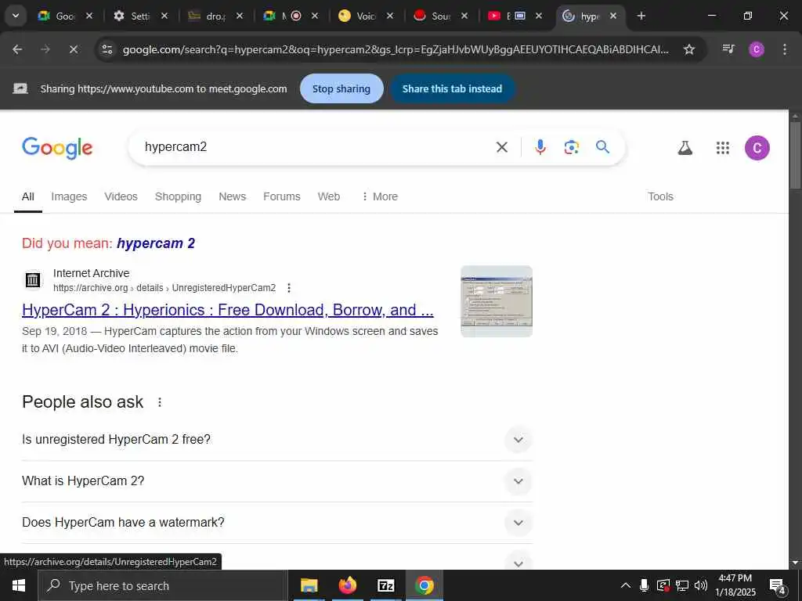View site information icon in address bar

107,49
